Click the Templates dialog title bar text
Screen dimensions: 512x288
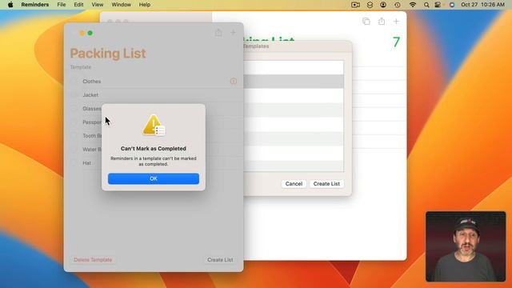[256, 46]
